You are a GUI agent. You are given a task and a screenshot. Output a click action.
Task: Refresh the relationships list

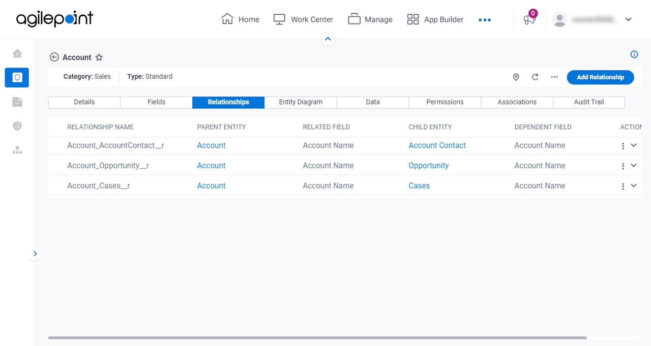coord(535,77)
